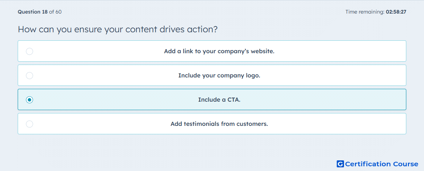The width and height of the screenshot is (424, 171).
Task: Click answer text 'Add testimonials from customers.'
Action: point(219,124)
